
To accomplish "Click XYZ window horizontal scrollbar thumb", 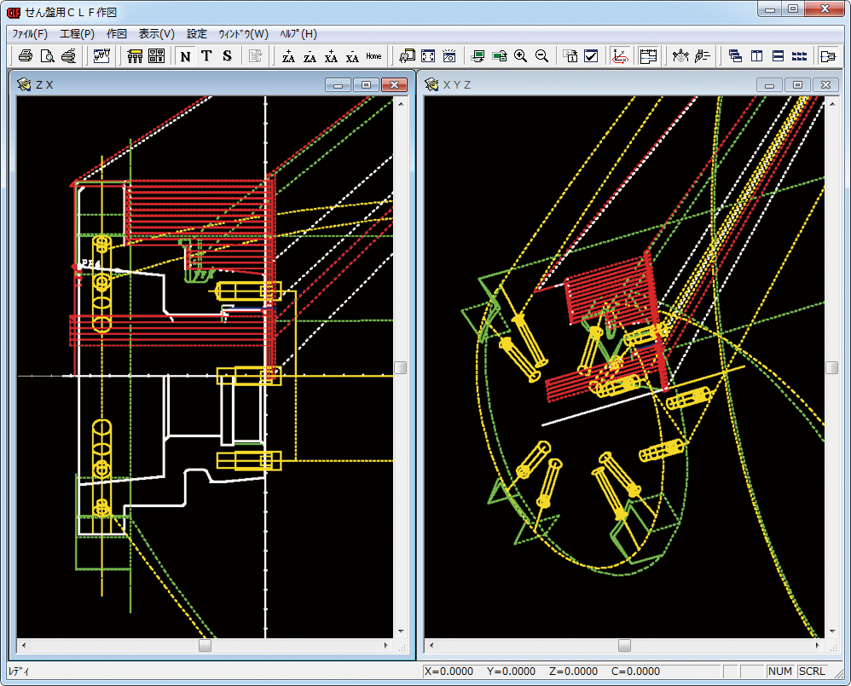I will [x=625, y=645].
